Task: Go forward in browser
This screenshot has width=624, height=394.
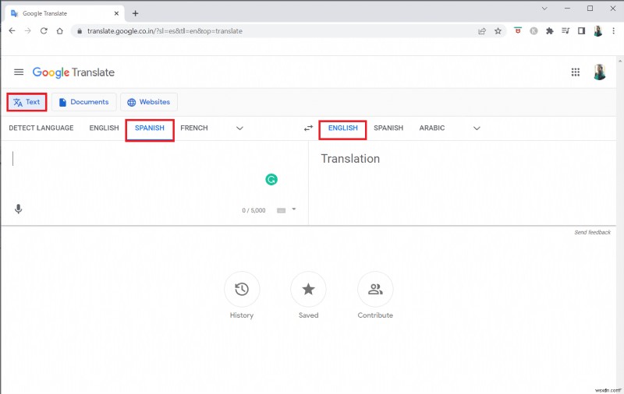Action: coord(28,30)
